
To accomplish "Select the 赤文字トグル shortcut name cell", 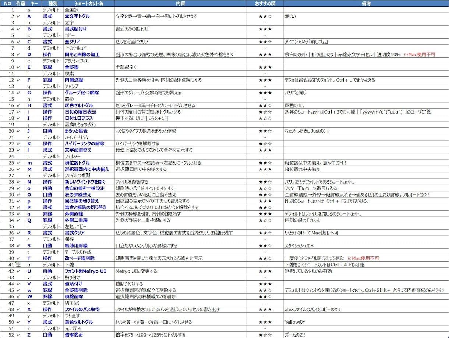I will (89, 16).
